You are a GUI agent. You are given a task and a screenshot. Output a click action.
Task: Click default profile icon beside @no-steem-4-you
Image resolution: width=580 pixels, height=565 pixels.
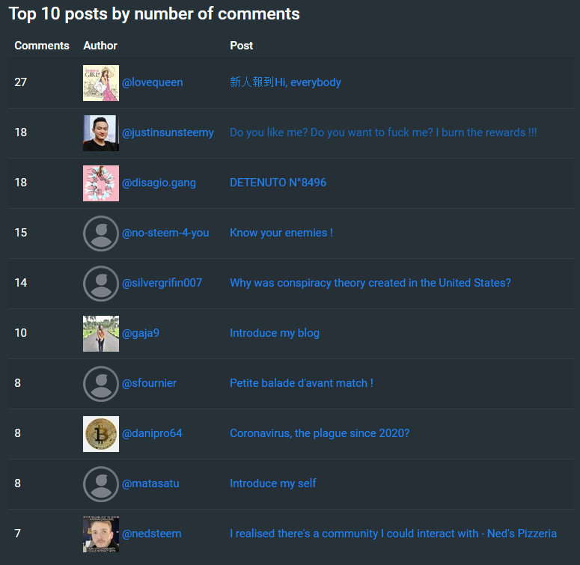[100, 233]
